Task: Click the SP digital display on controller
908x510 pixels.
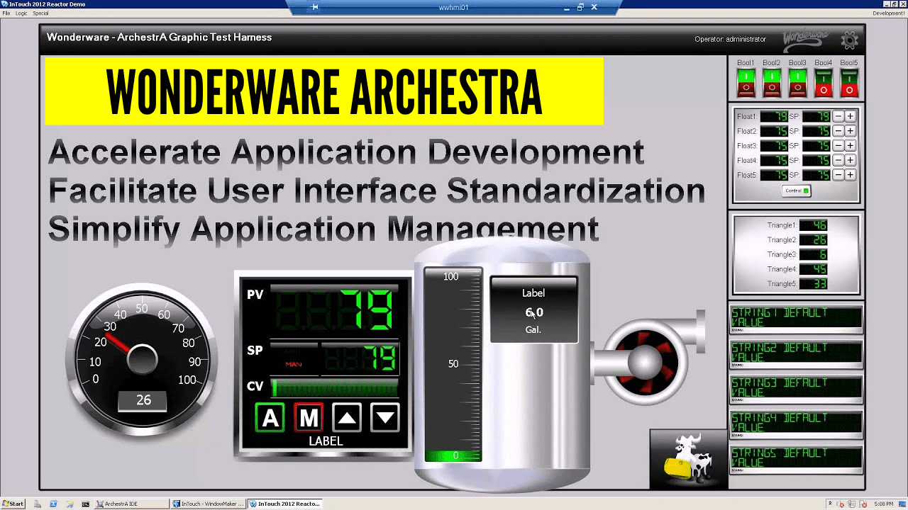Action: 360,358
